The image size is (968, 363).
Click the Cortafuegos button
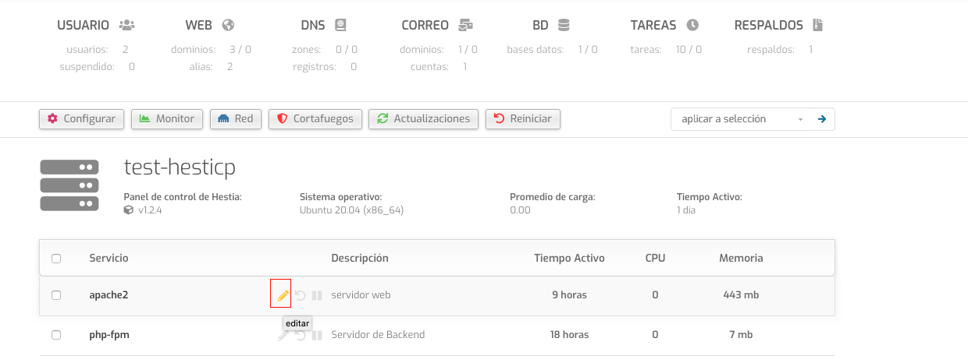coord(315,119)
